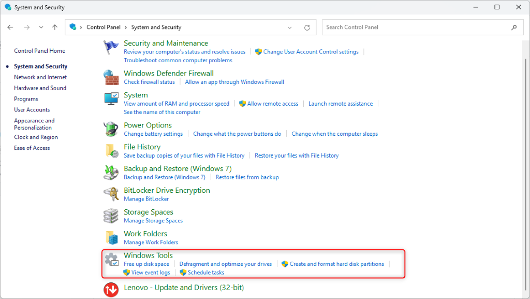Click Manage Storage Spaces
This screenshot has height=299, width=530.
(x=153, y=221)
